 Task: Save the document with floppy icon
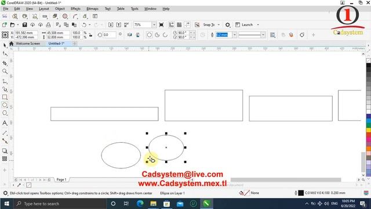tap(24, 24)
